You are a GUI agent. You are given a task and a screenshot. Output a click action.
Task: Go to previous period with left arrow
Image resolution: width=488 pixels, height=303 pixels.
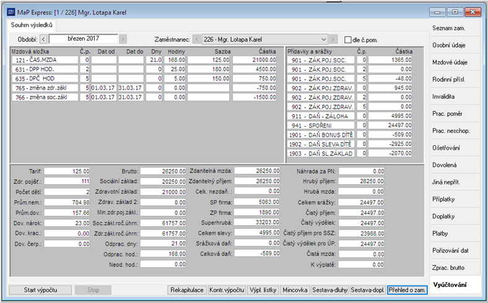[x=43, y=39]
